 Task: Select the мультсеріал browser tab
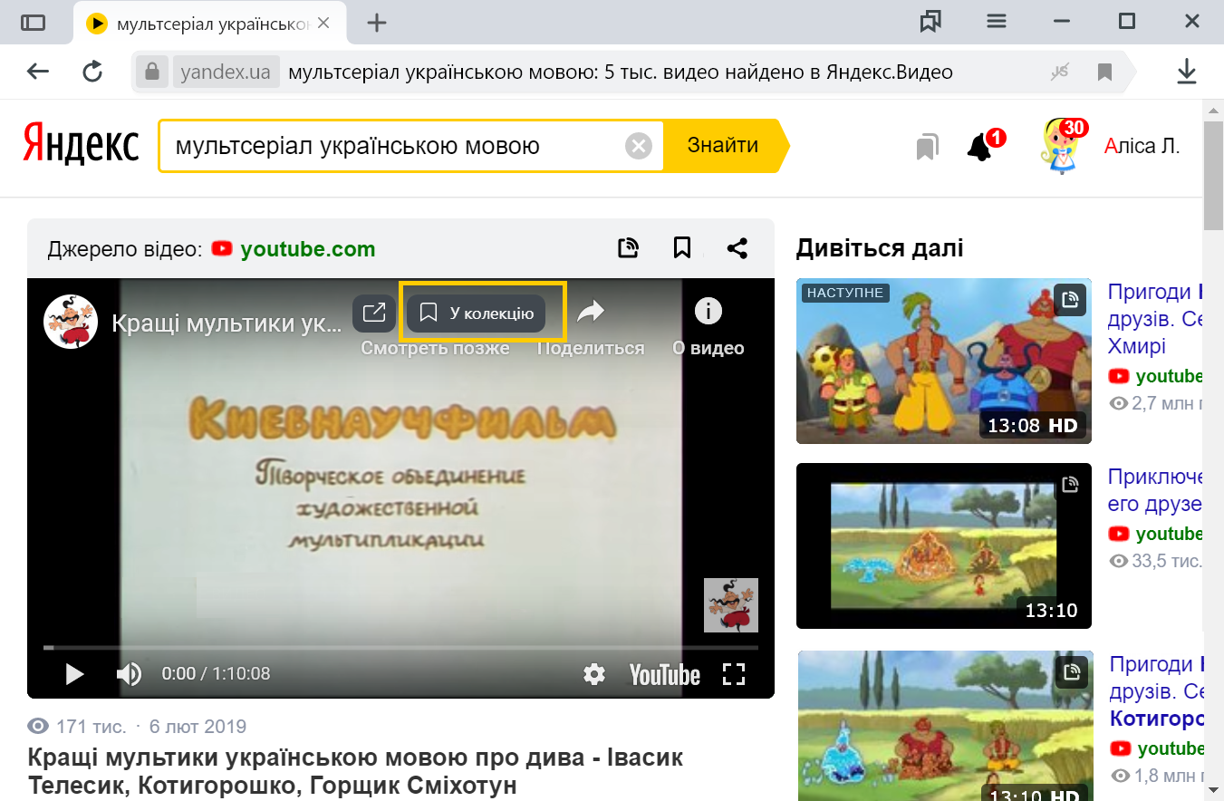click(209, 23)
